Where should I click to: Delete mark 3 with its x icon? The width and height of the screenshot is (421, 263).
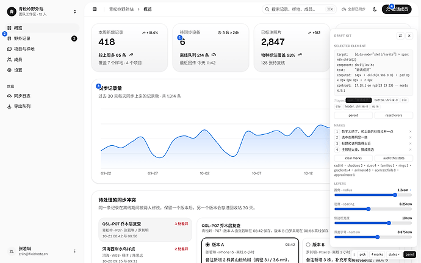pyautogui.click(x=410, y=144)
